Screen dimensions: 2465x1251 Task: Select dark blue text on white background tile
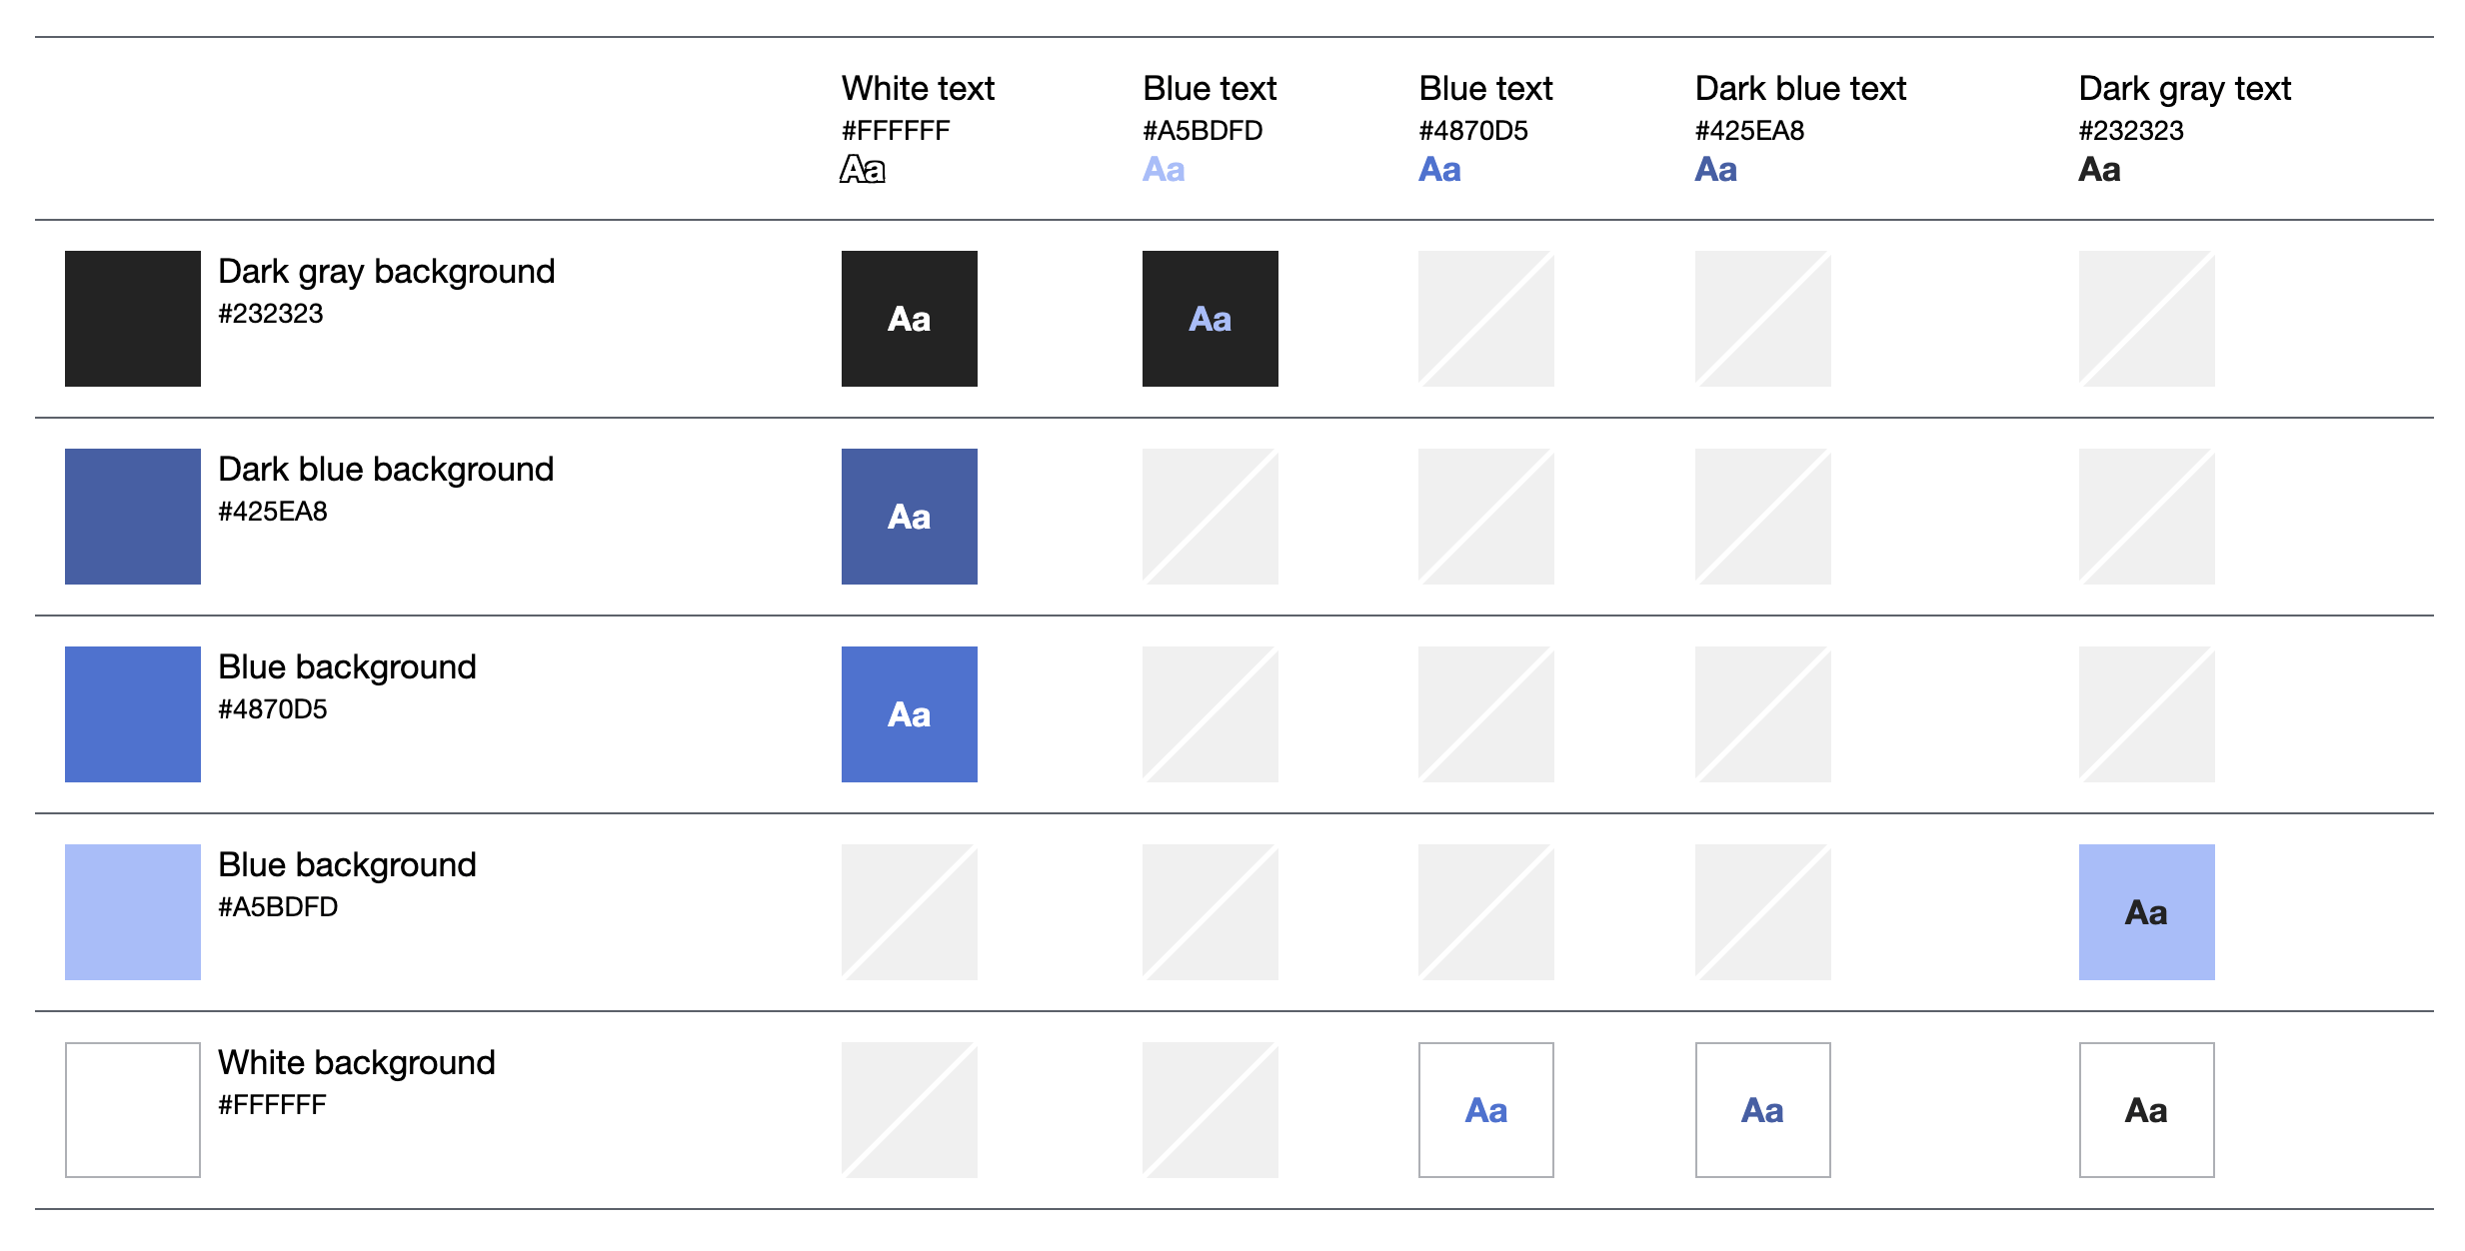(1763, 1110)
